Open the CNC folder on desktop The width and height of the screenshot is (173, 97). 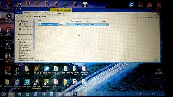[27, 70]
